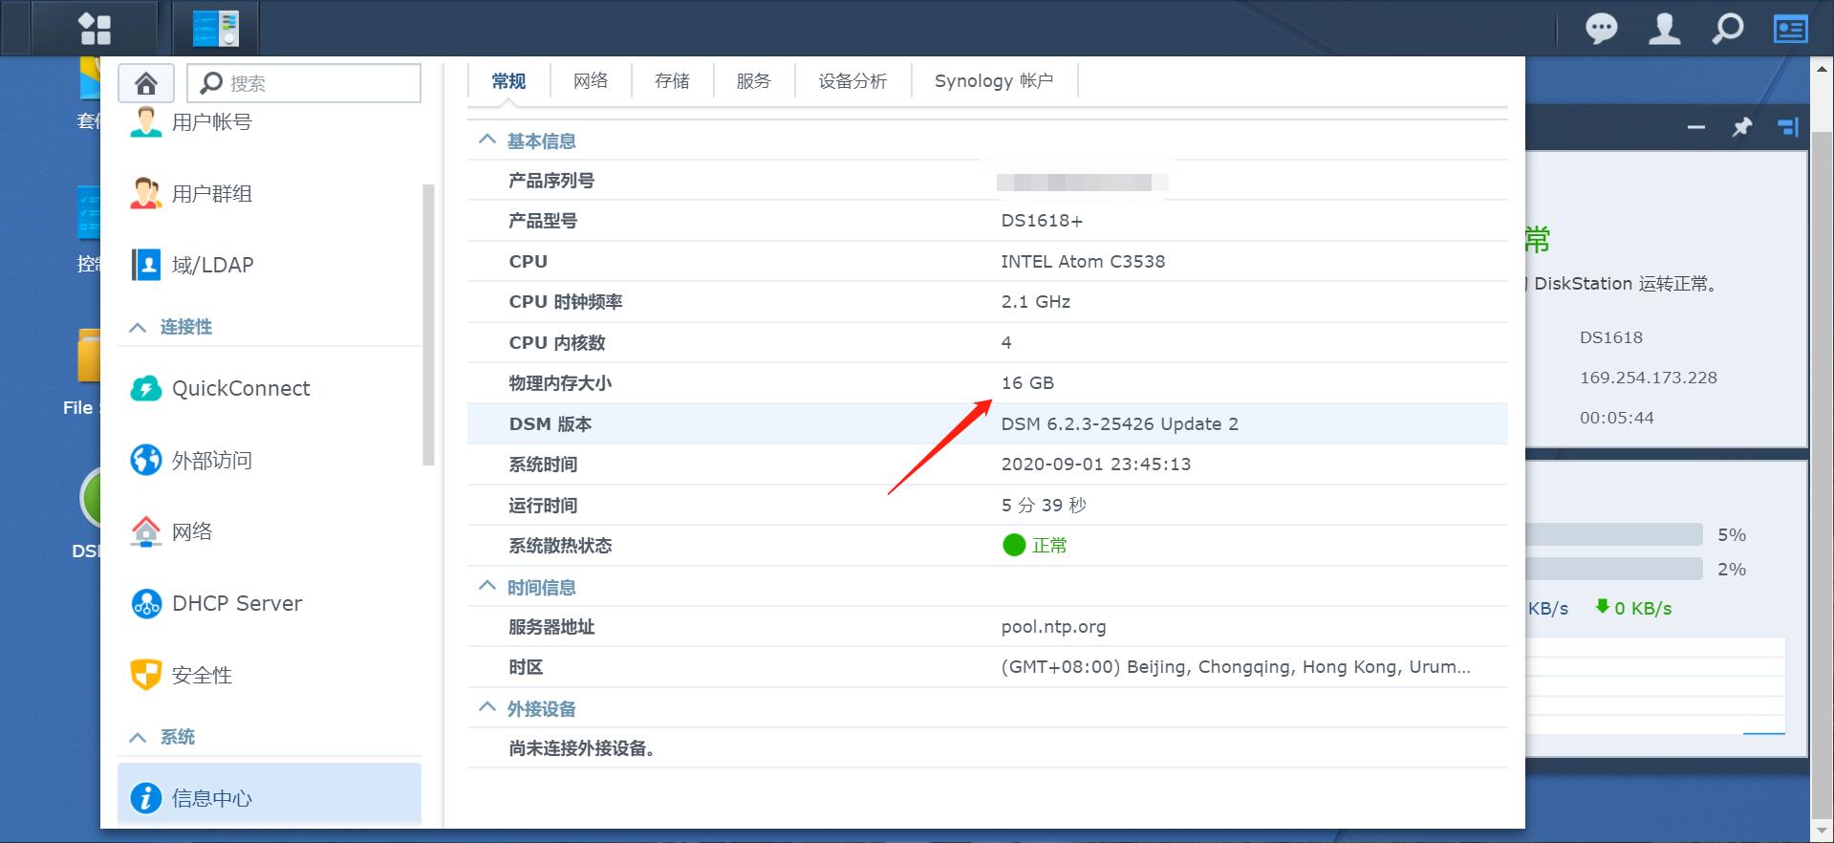Viewport: 1834px width, 843px height.
Task: Open the DSM main menu grid icon
Action: (95, 29)
